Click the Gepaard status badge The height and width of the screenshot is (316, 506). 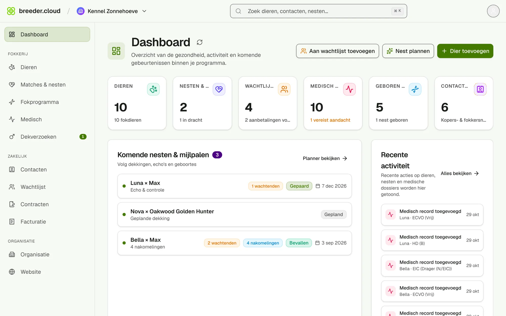[x=299, y=186]
